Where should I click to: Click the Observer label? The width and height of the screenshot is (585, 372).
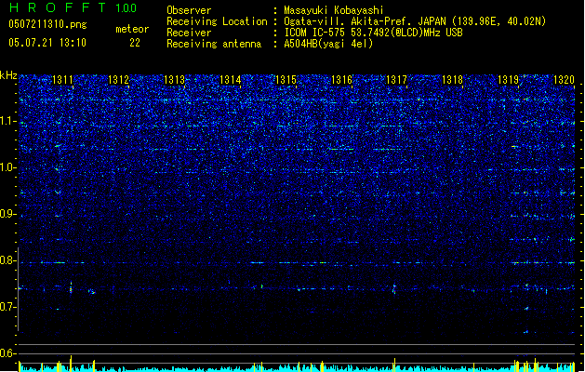(x=189, y=10)
